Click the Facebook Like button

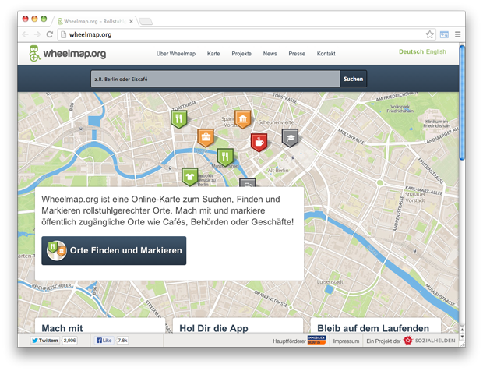[x=104, y=340]
